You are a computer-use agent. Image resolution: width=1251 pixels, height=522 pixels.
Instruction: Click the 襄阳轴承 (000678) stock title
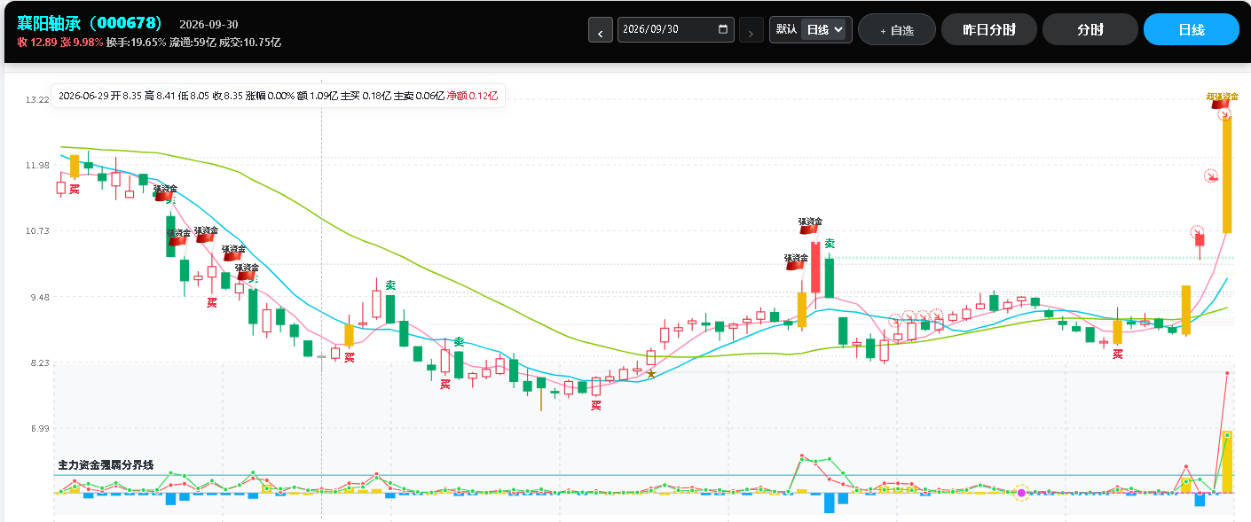pos(90,23)
